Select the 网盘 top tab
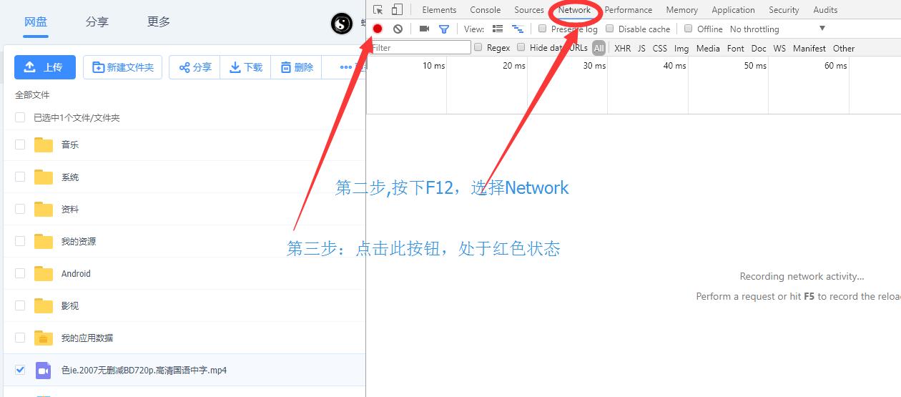 point(36,22)
